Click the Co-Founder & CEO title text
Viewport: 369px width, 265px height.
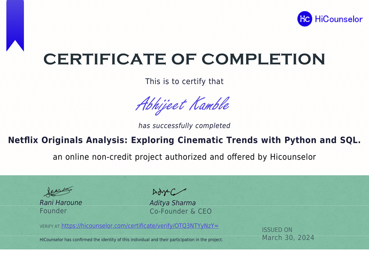click(180, 211)
